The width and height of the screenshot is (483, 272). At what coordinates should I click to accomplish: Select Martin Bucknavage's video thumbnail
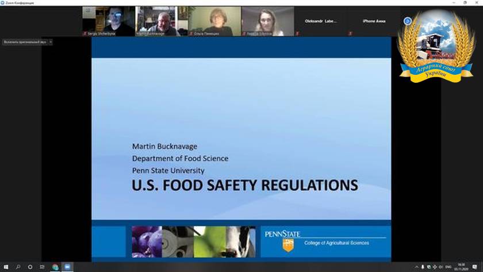(162, 21)
